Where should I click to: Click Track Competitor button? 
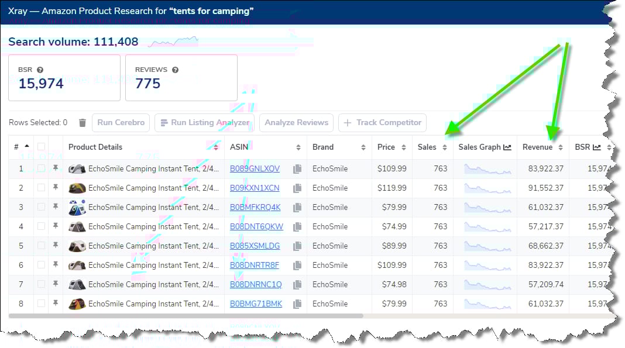[382, 123]
